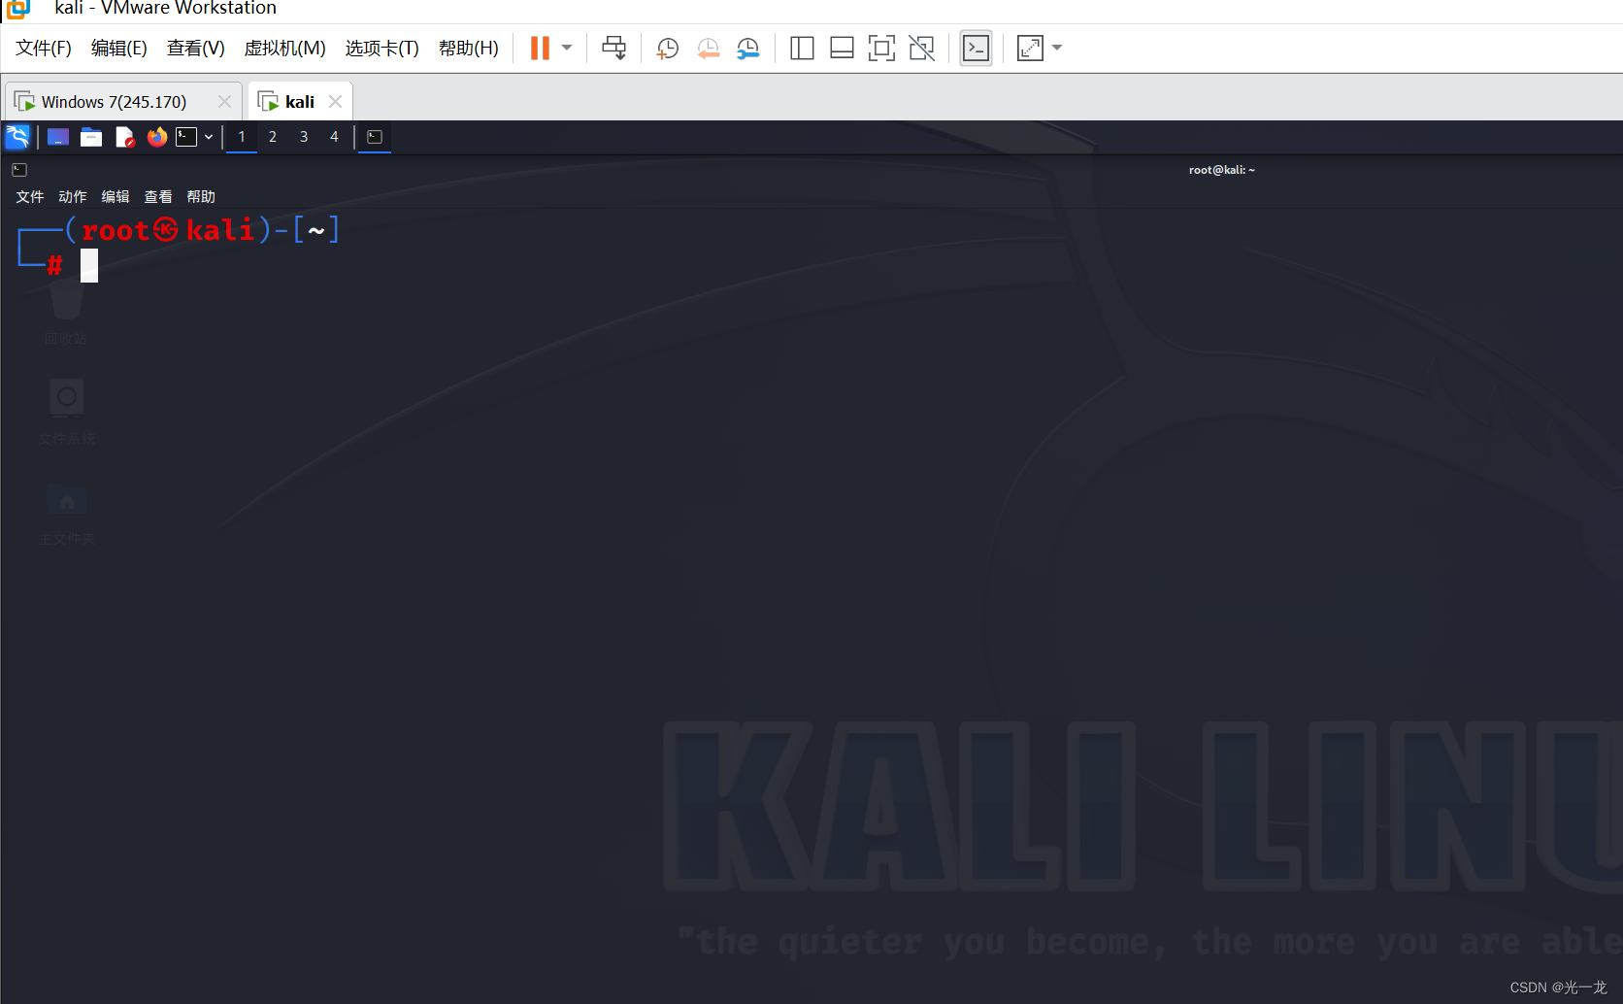
Task: Switch to workspace 1
Action: 242,137
